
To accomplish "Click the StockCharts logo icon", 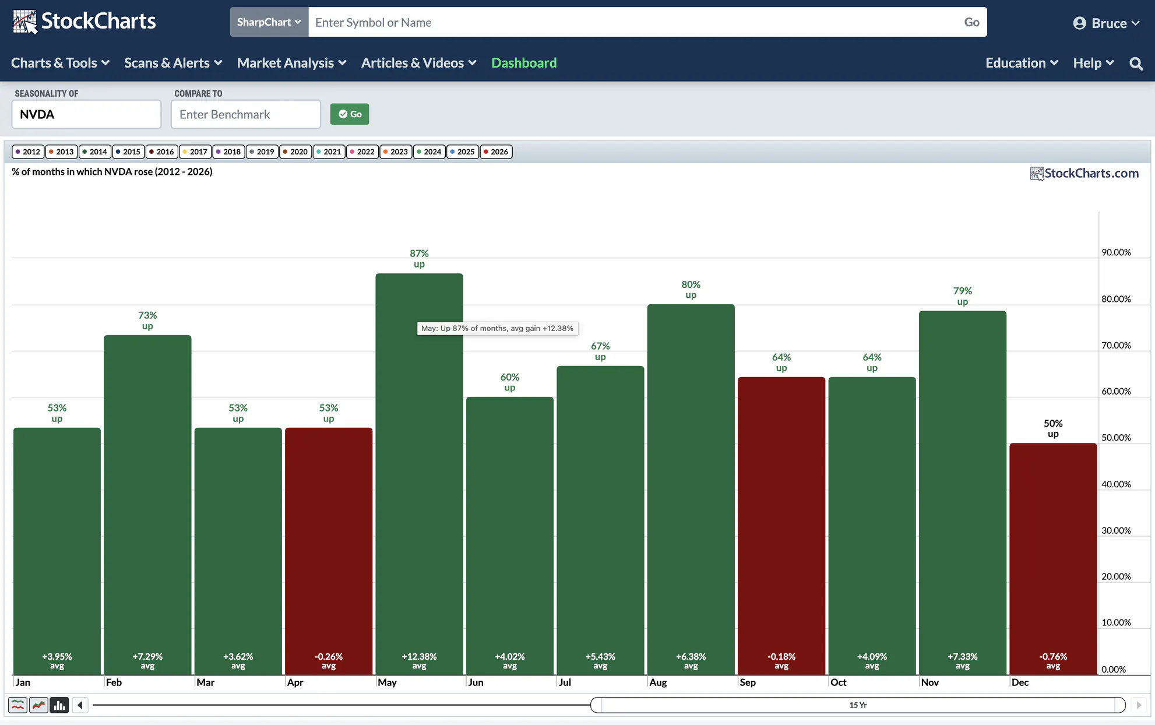I will [x=24, y=22].
